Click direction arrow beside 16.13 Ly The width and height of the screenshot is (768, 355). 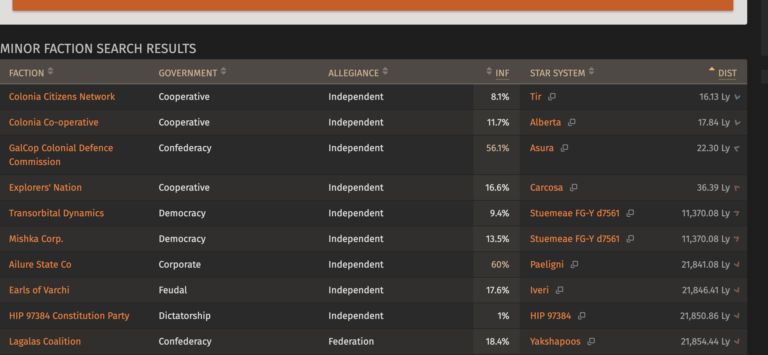coord(737,97)
